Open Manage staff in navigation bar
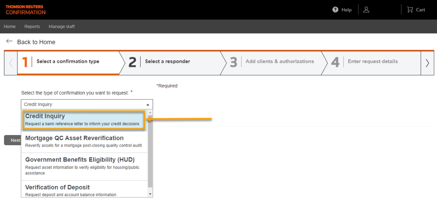 point(62,27)
